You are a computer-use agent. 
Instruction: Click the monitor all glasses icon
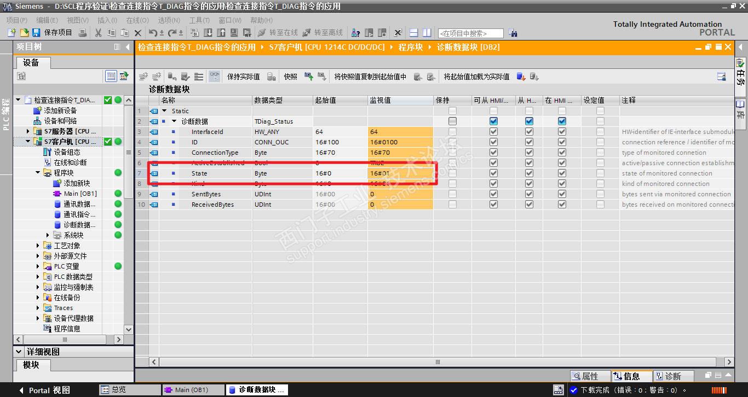pyautogui.click(x=215, y=77)
